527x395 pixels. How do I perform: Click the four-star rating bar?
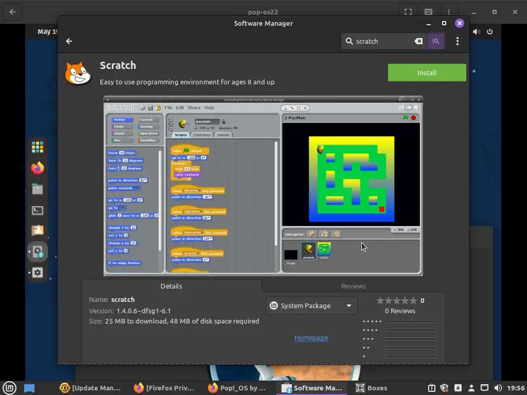click(x=410, y=330)
